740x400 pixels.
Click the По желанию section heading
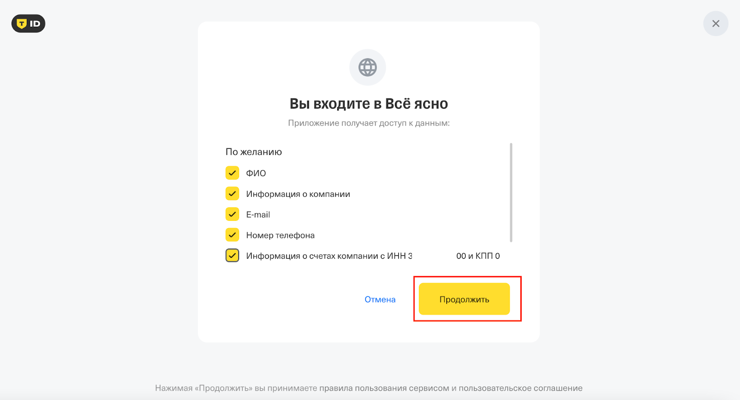click(253, 152)
